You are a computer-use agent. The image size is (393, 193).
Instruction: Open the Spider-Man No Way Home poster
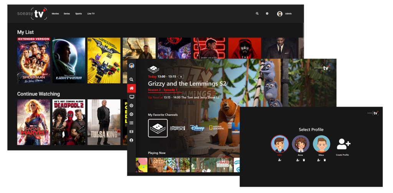pyautogui.click(x=34, y=60)
